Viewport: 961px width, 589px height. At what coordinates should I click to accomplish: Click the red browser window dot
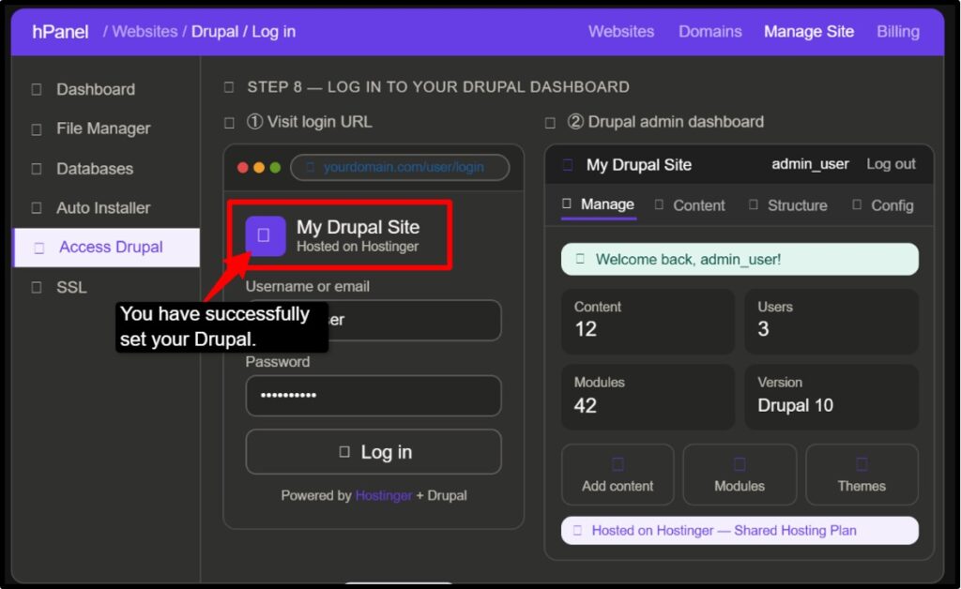(243, 168)
